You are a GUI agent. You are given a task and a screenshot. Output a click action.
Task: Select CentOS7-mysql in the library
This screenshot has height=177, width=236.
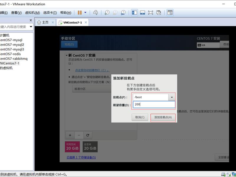[x=11, y=40]
